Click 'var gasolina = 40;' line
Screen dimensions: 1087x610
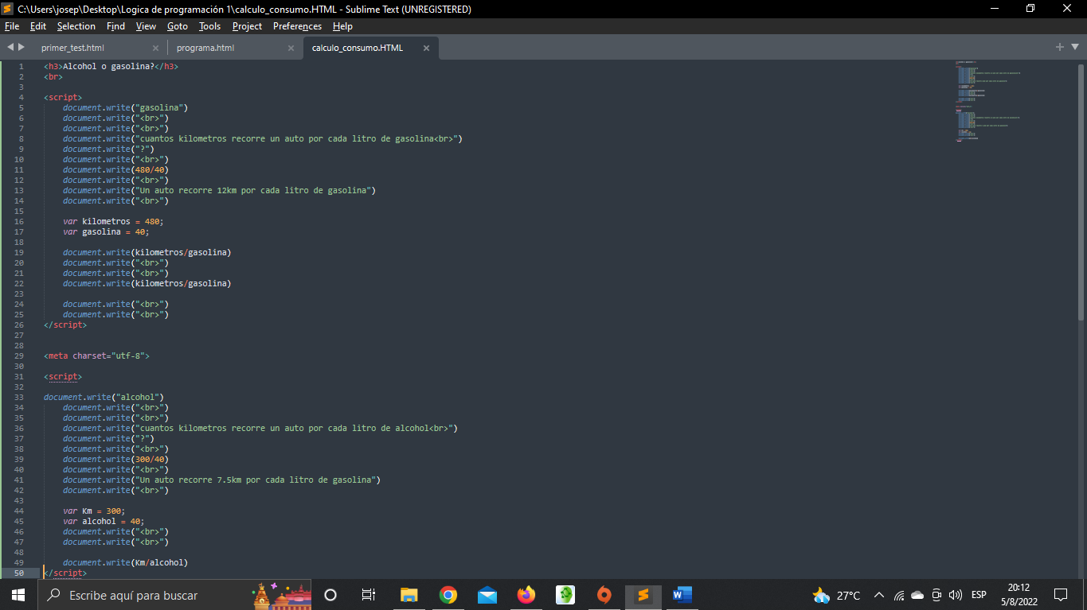tap(106, 231)
